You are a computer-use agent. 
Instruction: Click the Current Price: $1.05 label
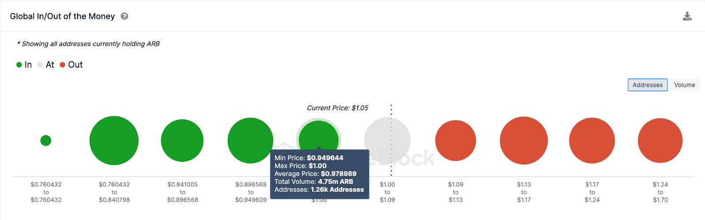[x=338, y=108]
